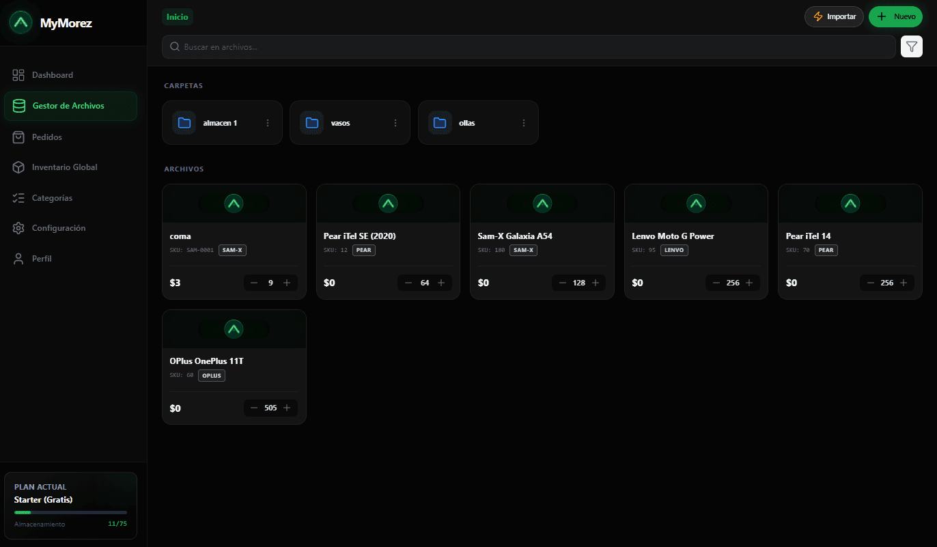Open the Dashboard grid icon
The image size is (937, 547).
pyautogui.click(x=19, y=74)
